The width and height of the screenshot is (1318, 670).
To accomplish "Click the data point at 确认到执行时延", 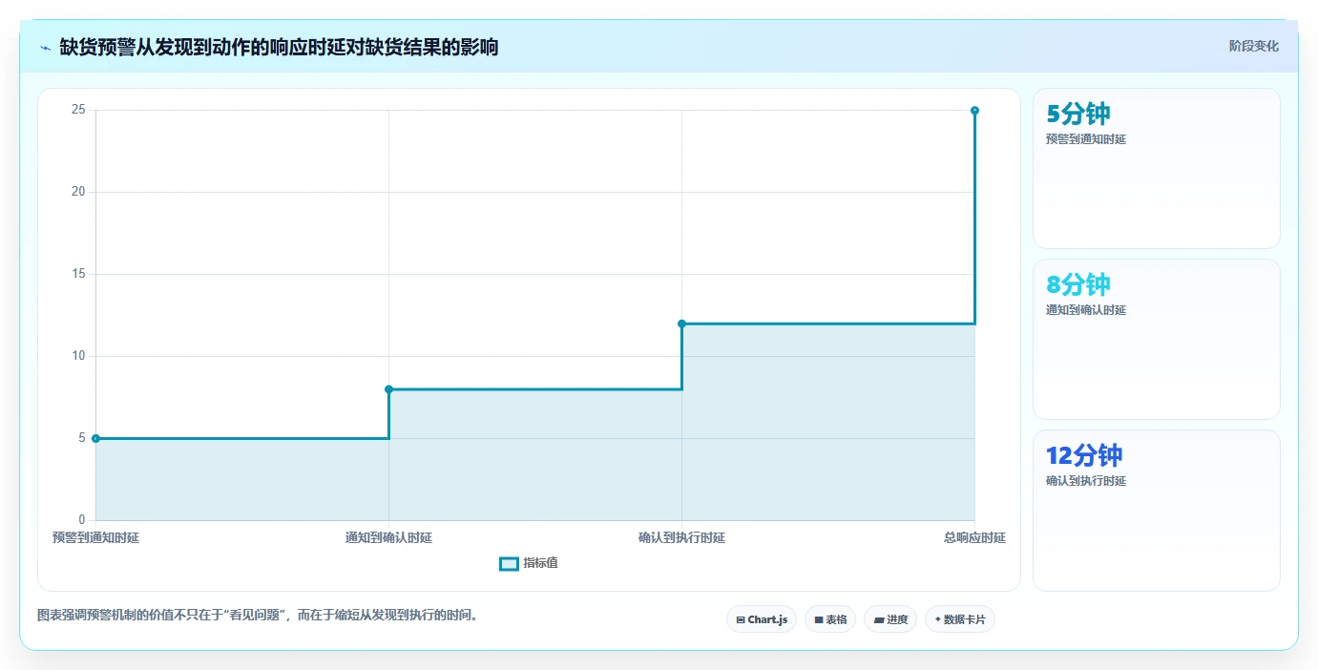I will [x=681, y=324].
